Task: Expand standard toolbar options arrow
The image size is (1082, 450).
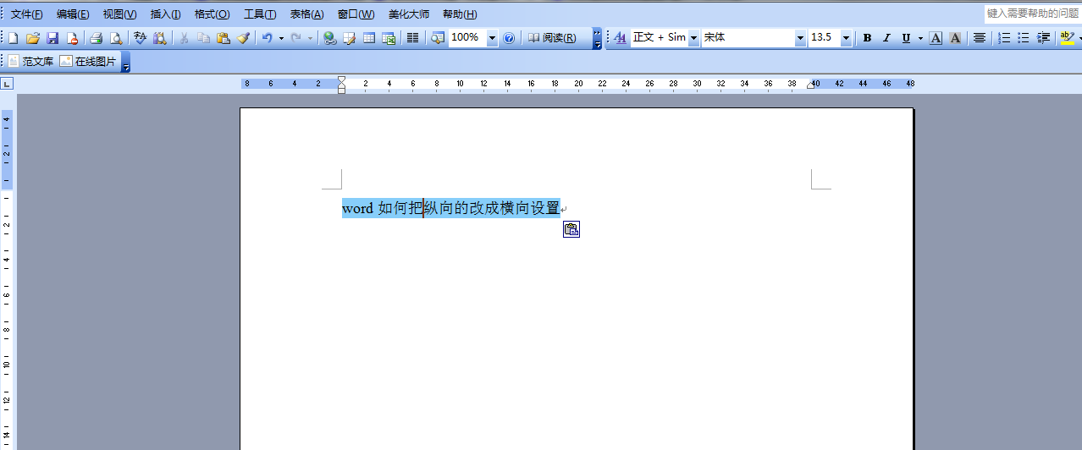Action: click(x=597, y=38)
